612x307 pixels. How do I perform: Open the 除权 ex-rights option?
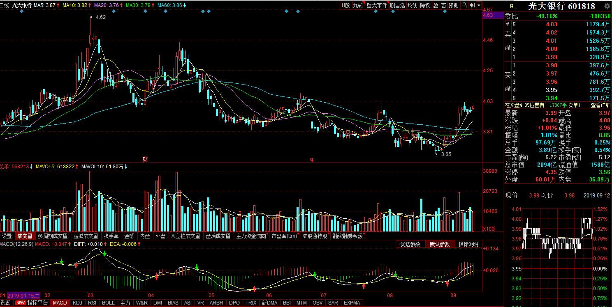tap(425, 5)
